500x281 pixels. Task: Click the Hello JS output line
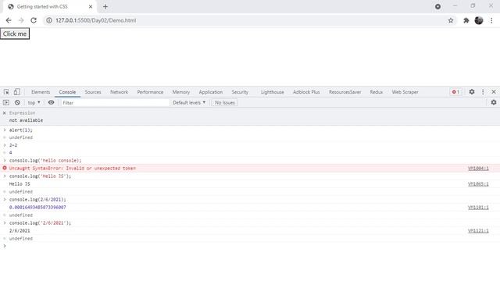[20, 184]
